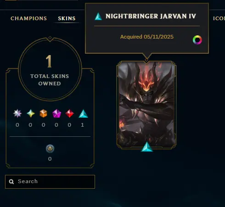
Task: Click the winged legacy skins emblem
Action: click(50, 149)
